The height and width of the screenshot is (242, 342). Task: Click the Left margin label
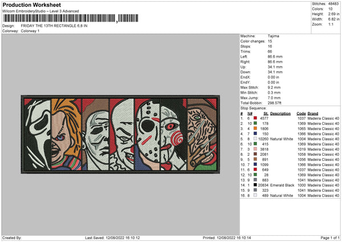point(244,57)
